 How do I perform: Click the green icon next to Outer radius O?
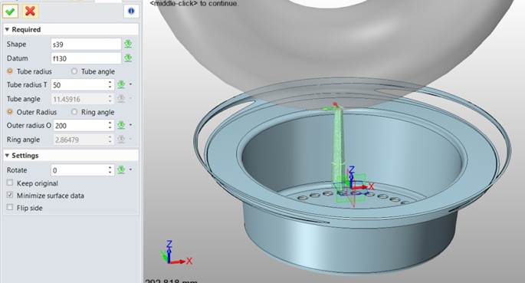point(121,125)
